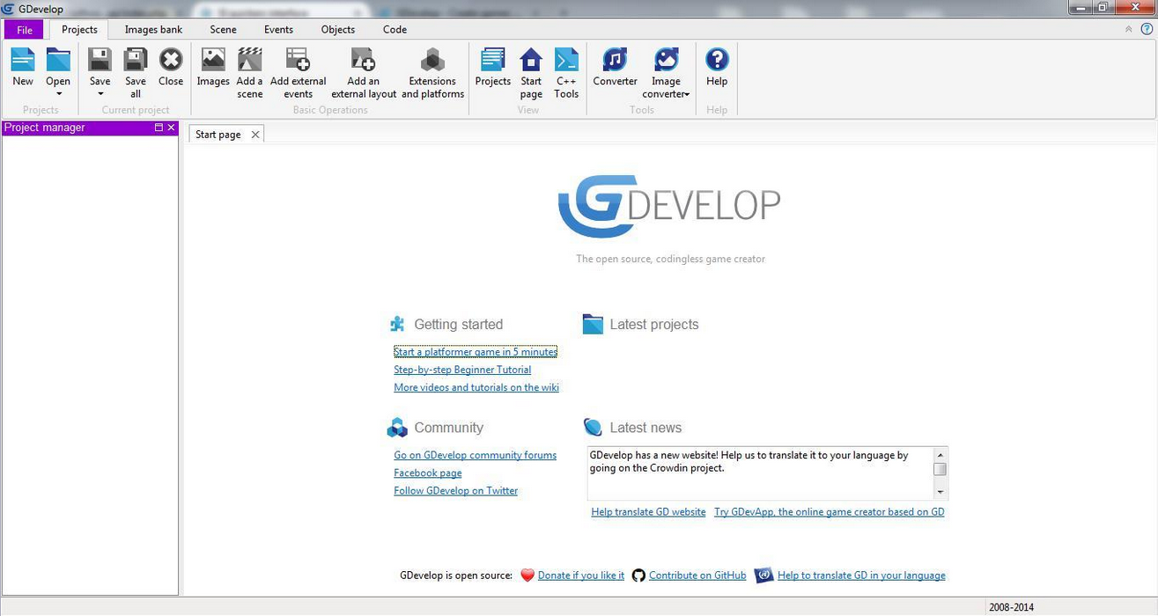Open the Events ribbon tab
The height and width of the screenshot is (616, 1158).
[x=278, y=30]
